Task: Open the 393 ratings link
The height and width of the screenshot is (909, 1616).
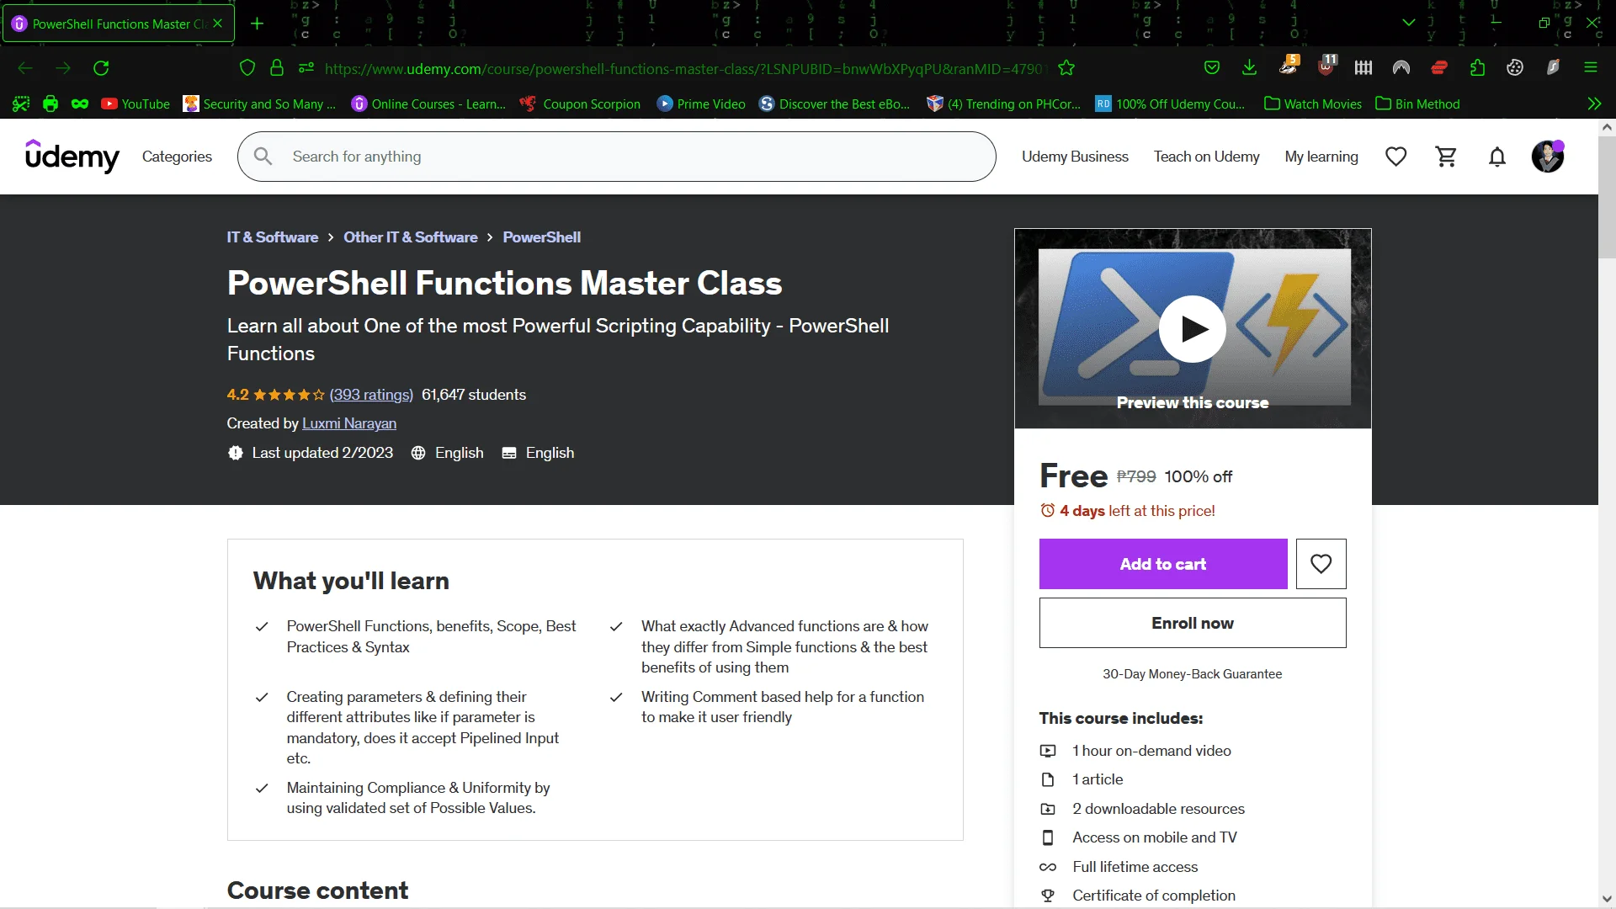Action: [x=371, y=395]
